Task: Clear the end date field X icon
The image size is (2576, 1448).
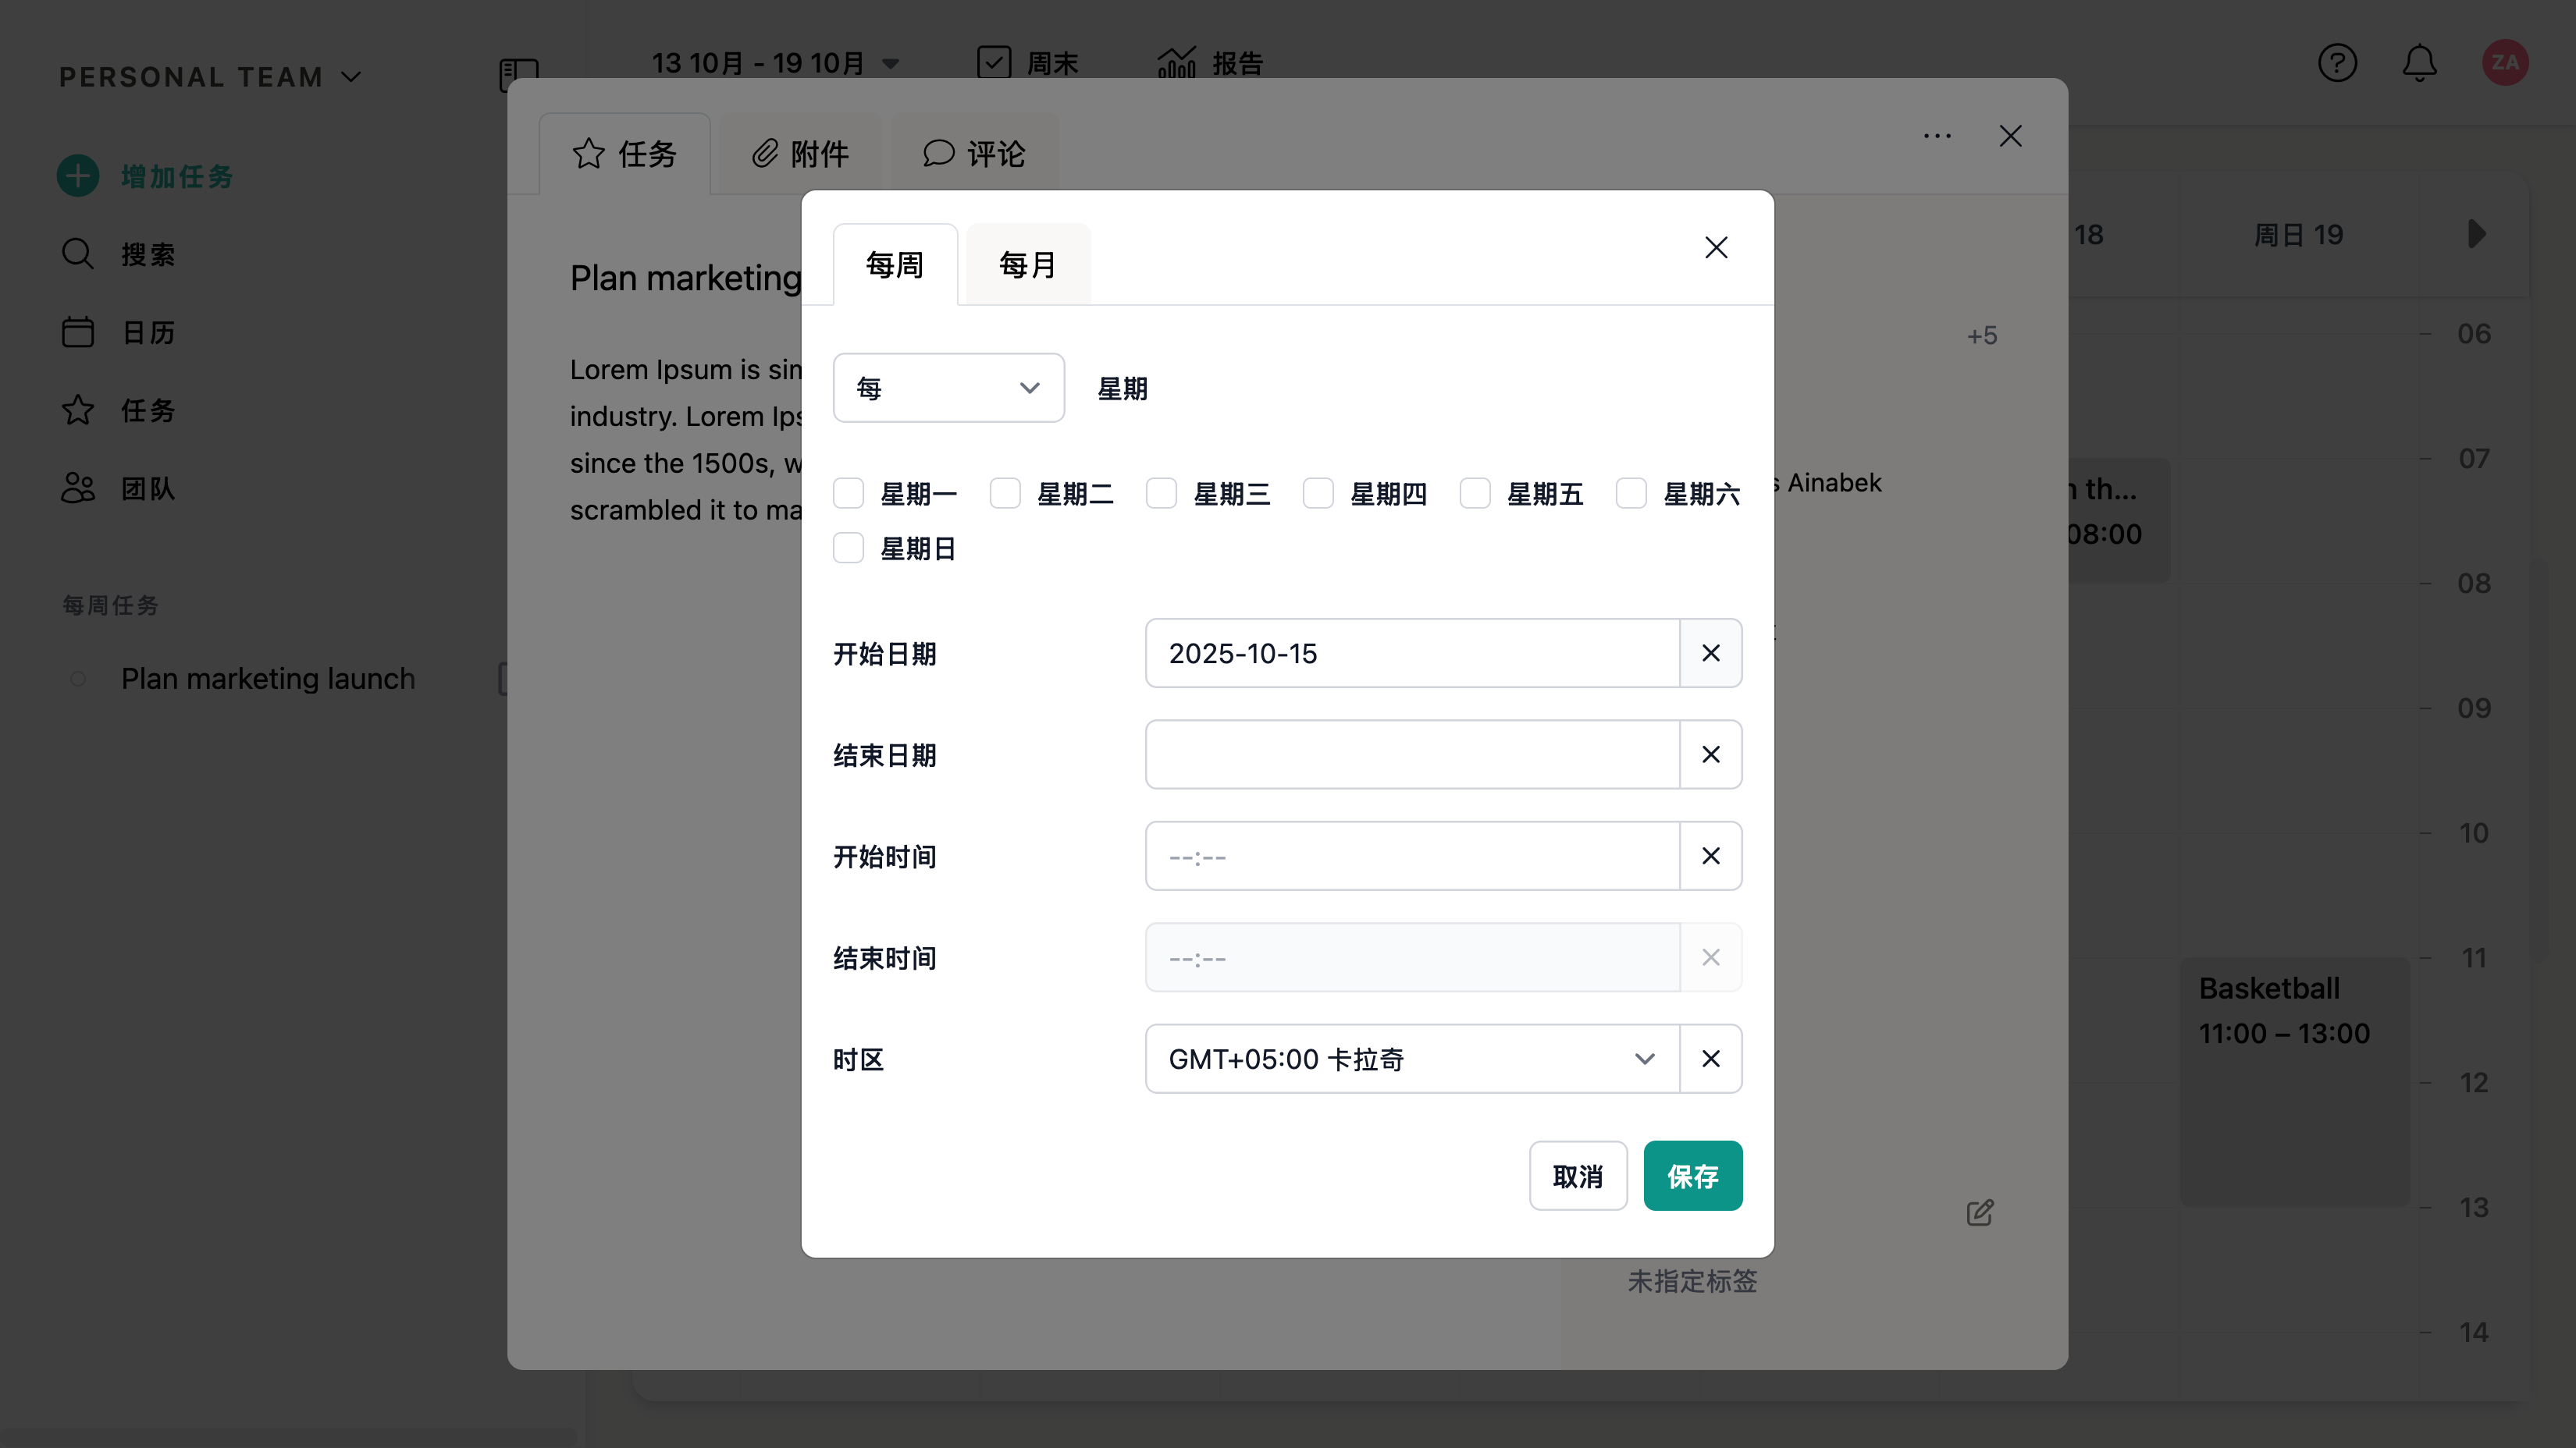Action: [x=1710, y=754]
